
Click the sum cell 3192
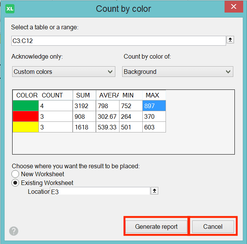84,106
